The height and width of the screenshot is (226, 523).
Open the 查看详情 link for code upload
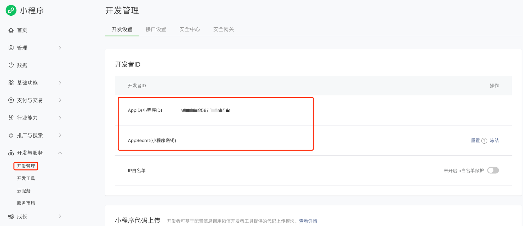pos(308,221)
